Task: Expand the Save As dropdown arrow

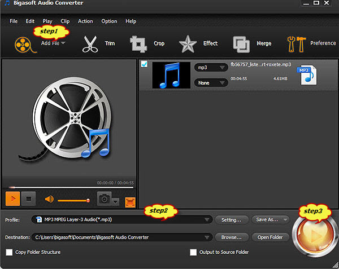Action: pyautogui.click(x=285, y=219)
